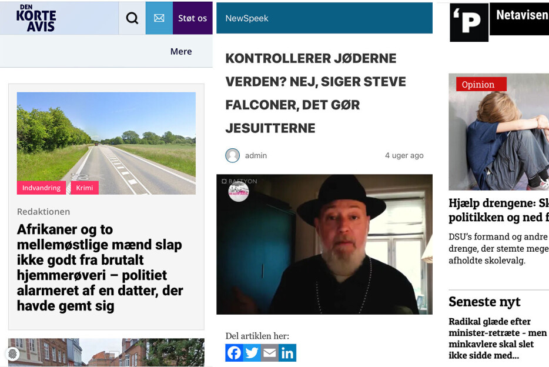
Task: Click the newsletter envelope icon
Action: (159, 18)
